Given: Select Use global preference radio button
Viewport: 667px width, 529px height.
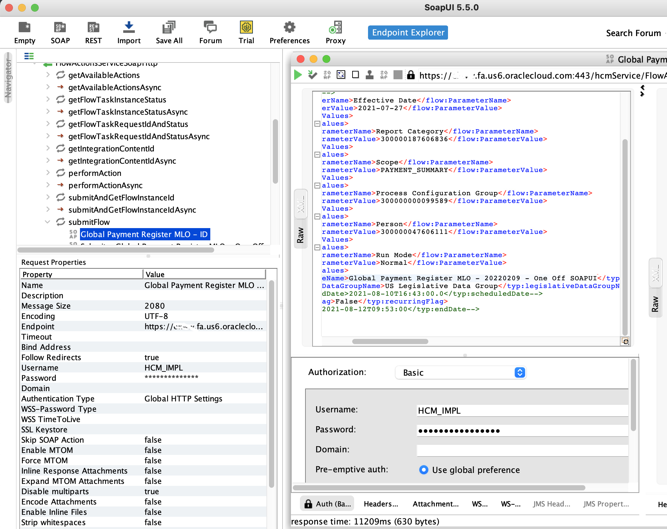Looking at the screenshot, I should pyautogui.click(x=423, y=470).
